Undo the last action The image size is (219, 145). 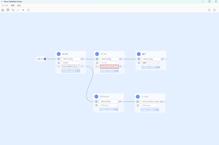pyautogui.click(x=13, y=10)
